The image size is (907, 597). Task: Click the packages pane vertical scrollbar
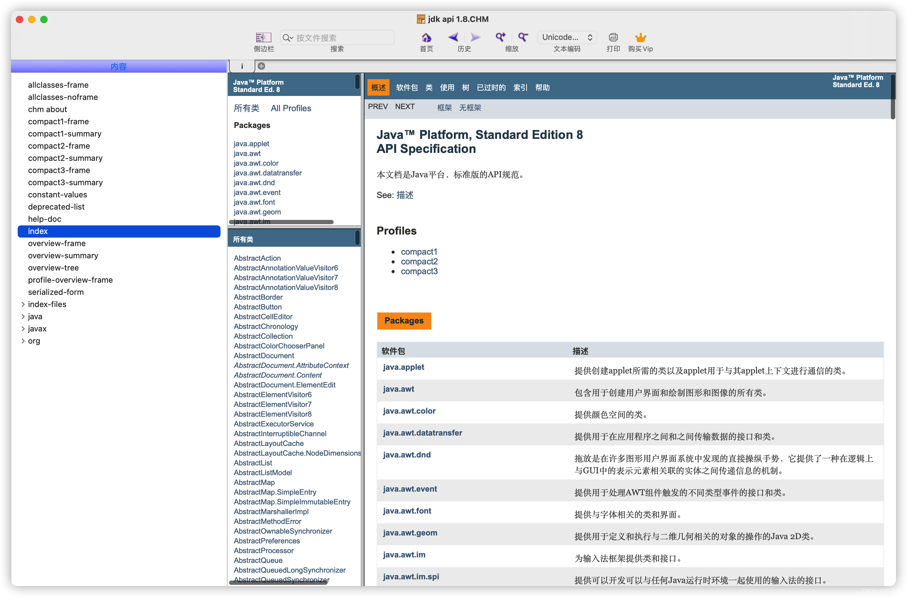(x=357, y=82)
